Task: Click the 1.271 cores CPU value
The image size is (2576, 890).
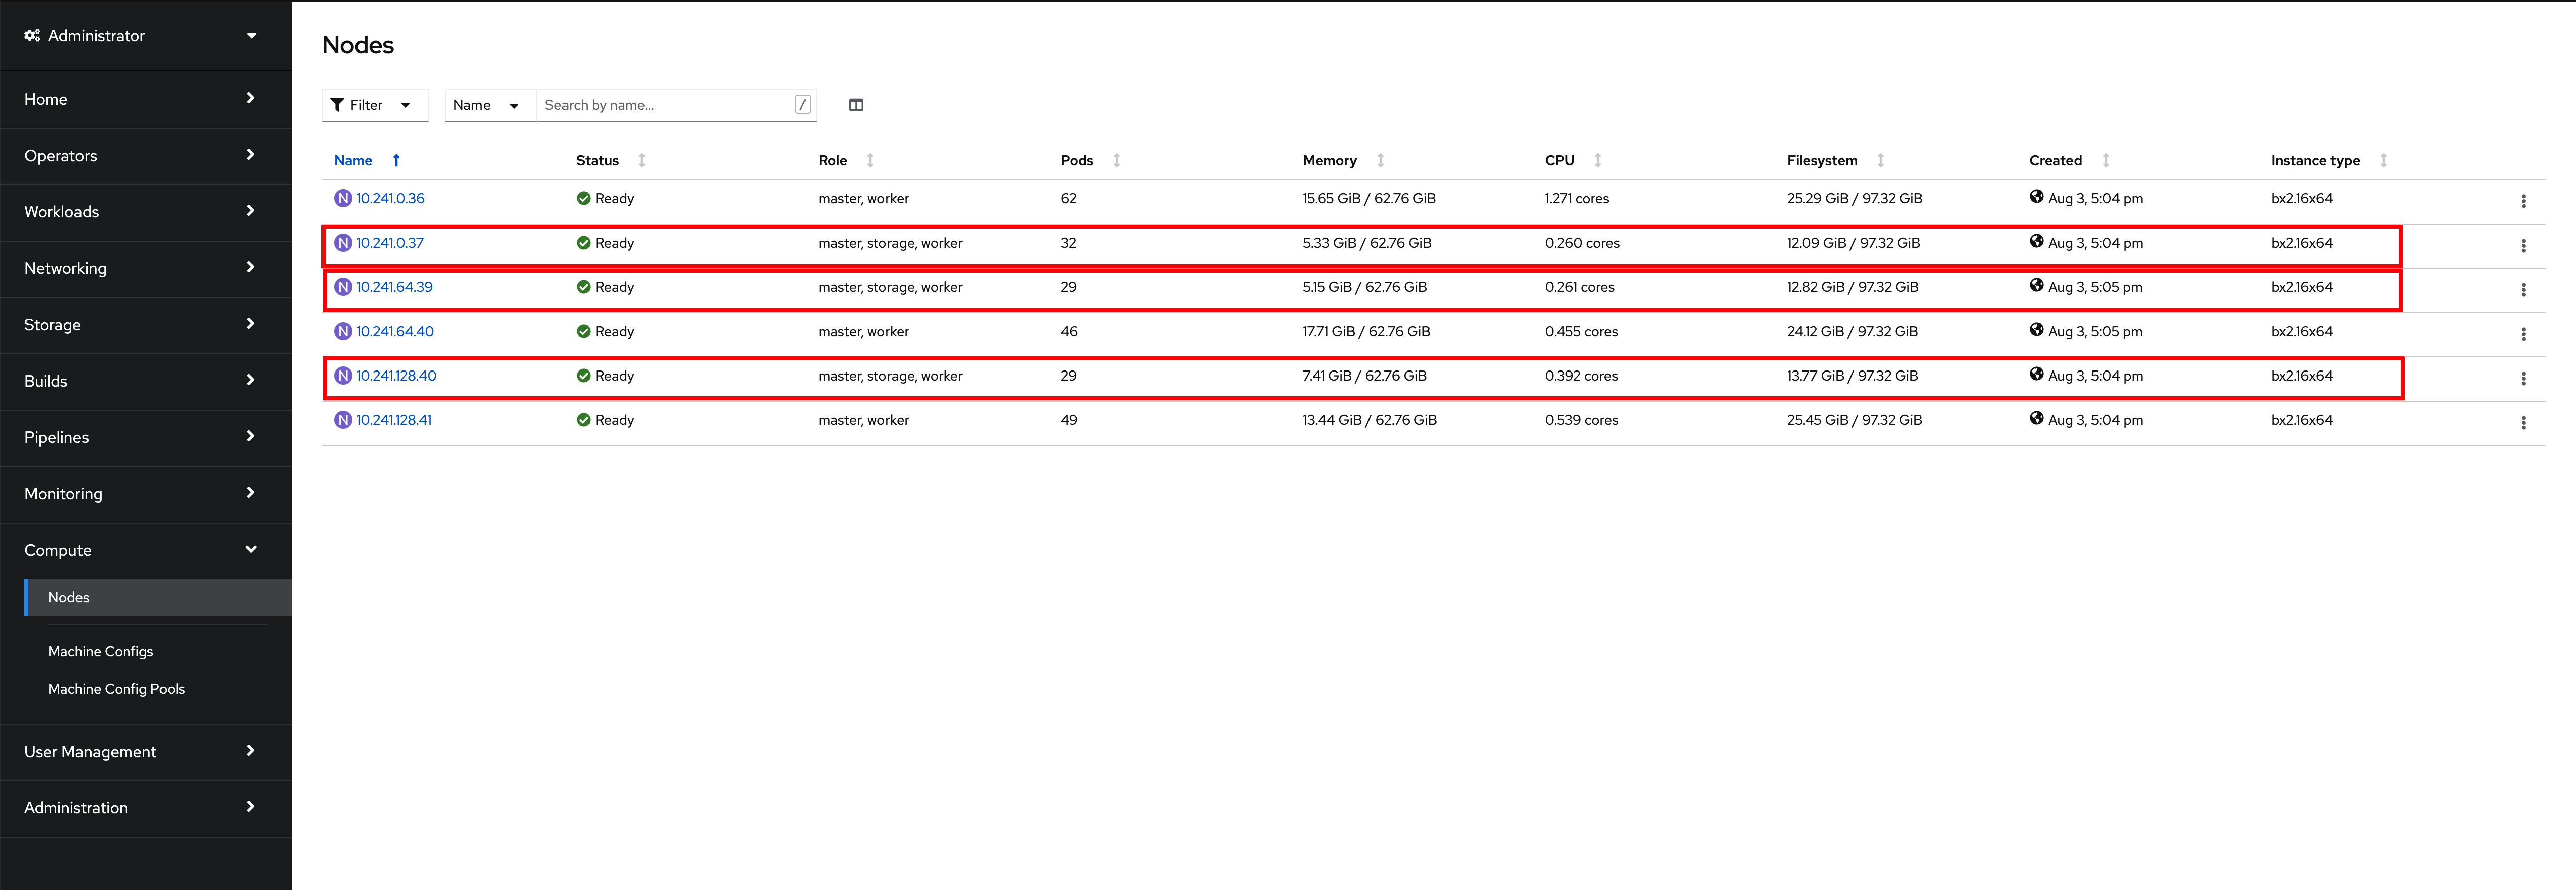Action: pyautogui.click(x=1577, y=198)
